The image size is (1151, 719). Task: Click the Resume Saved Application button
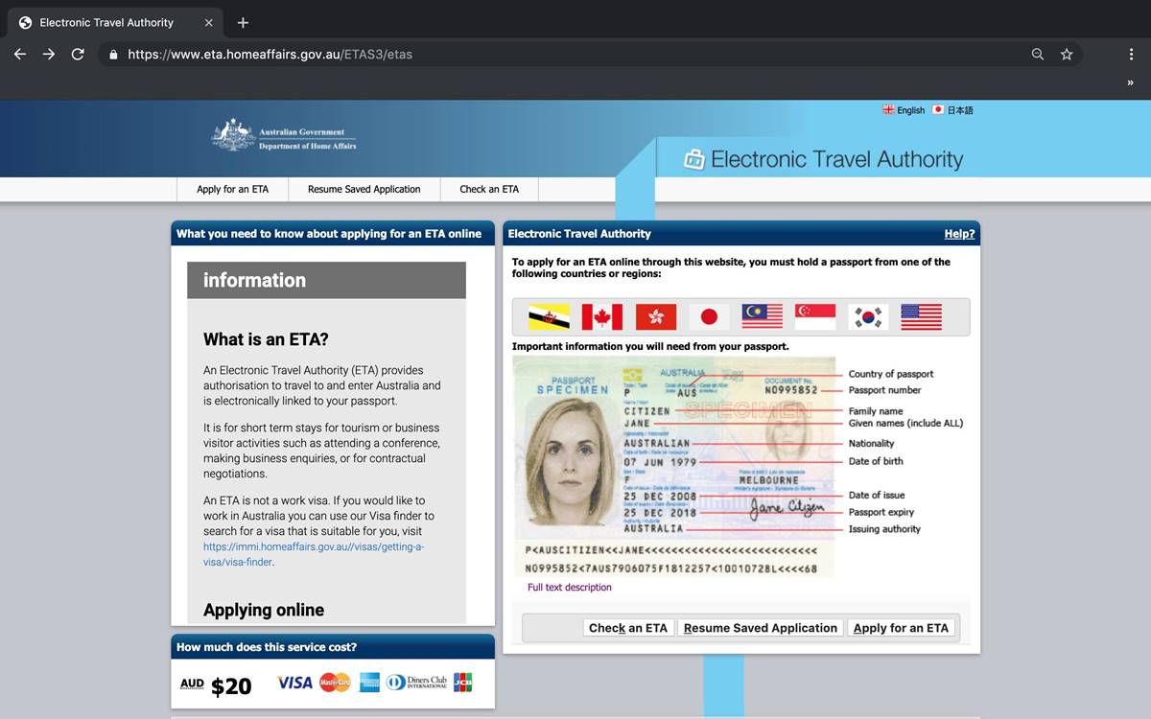[761, 628]
